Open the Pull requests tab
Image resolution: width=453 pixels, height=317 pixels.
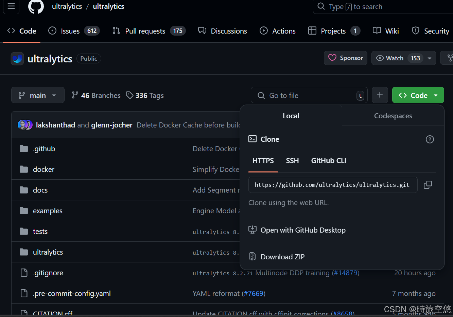pyautogui.click(x=149, y=31)
